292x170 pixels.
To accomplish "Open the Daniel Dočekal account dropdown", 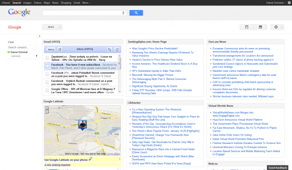I will click(276, 3).
